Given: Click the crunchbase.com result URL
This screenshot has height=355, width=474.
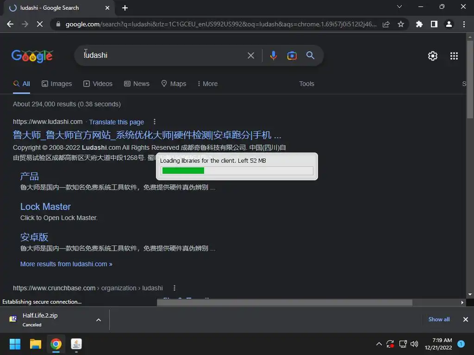Looking at the screenshot, I should coord(87,288).
